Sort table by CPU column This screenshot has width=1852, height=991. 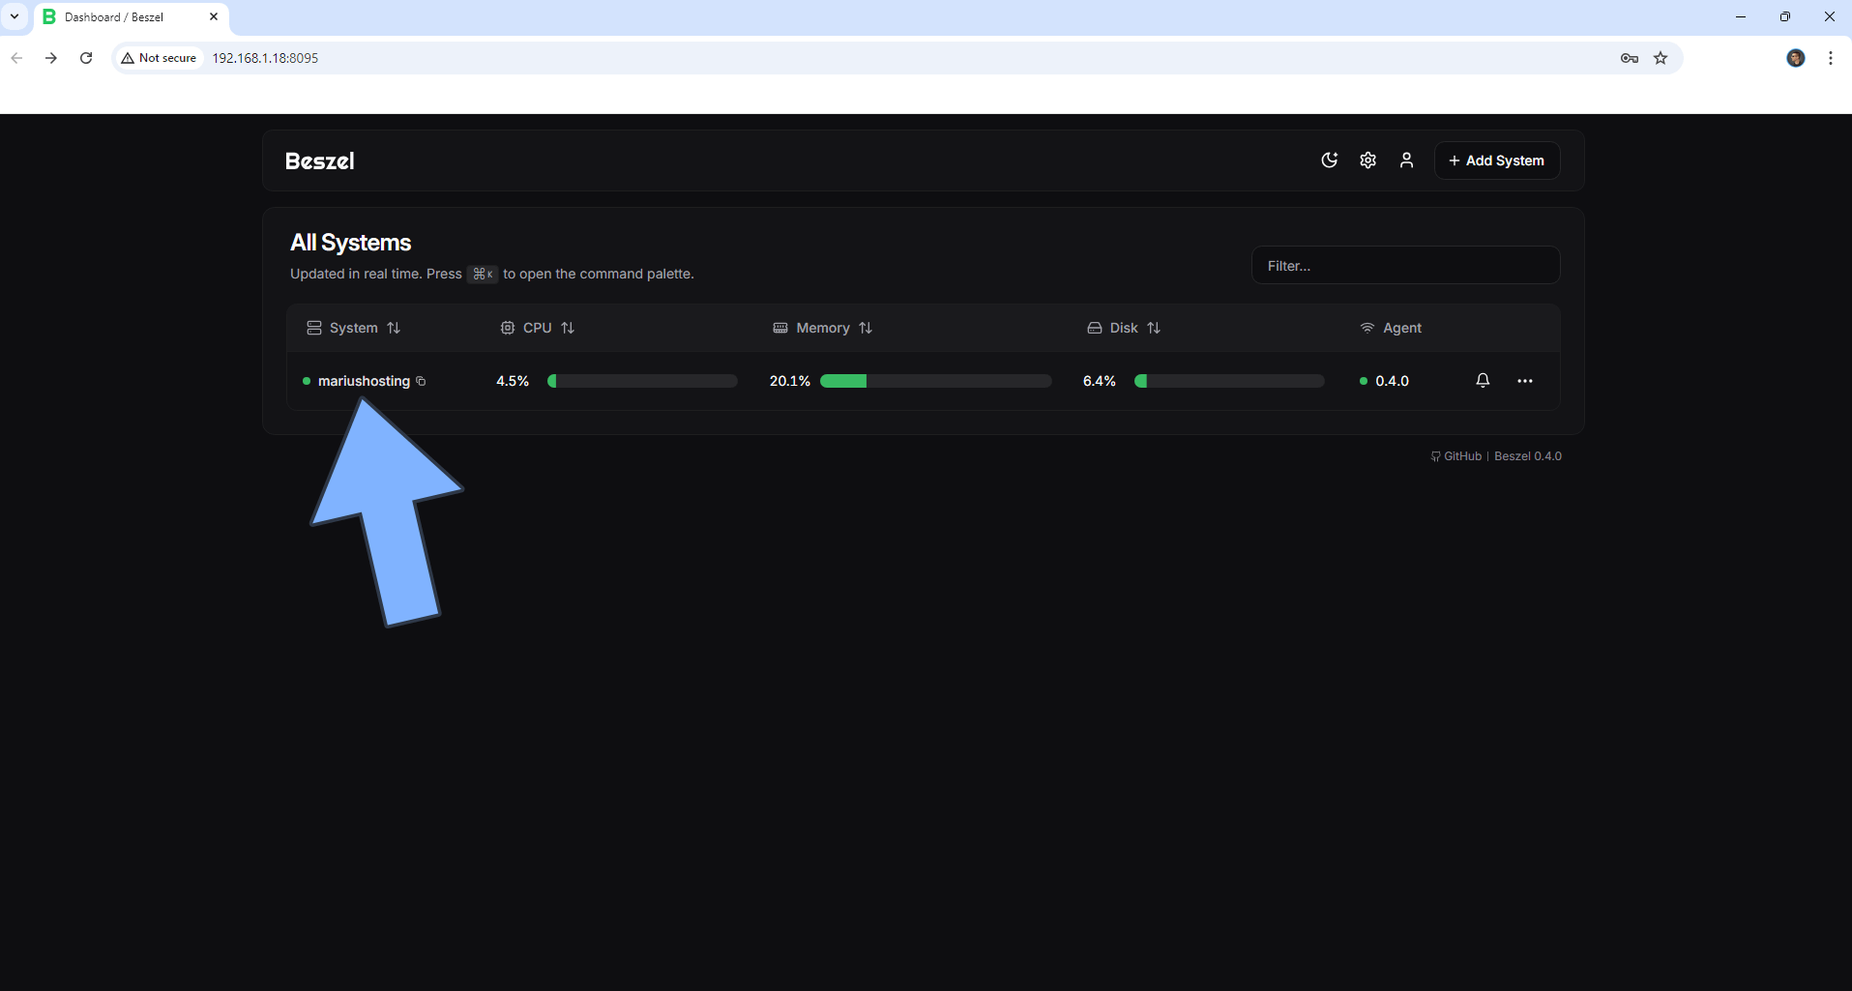coord(538,328)
